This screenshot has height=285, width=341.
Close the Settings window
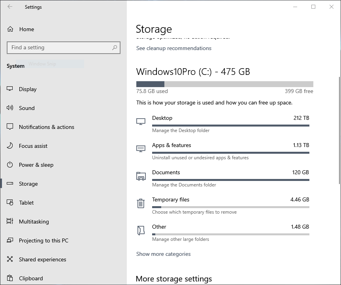click(x=331, y=7)
